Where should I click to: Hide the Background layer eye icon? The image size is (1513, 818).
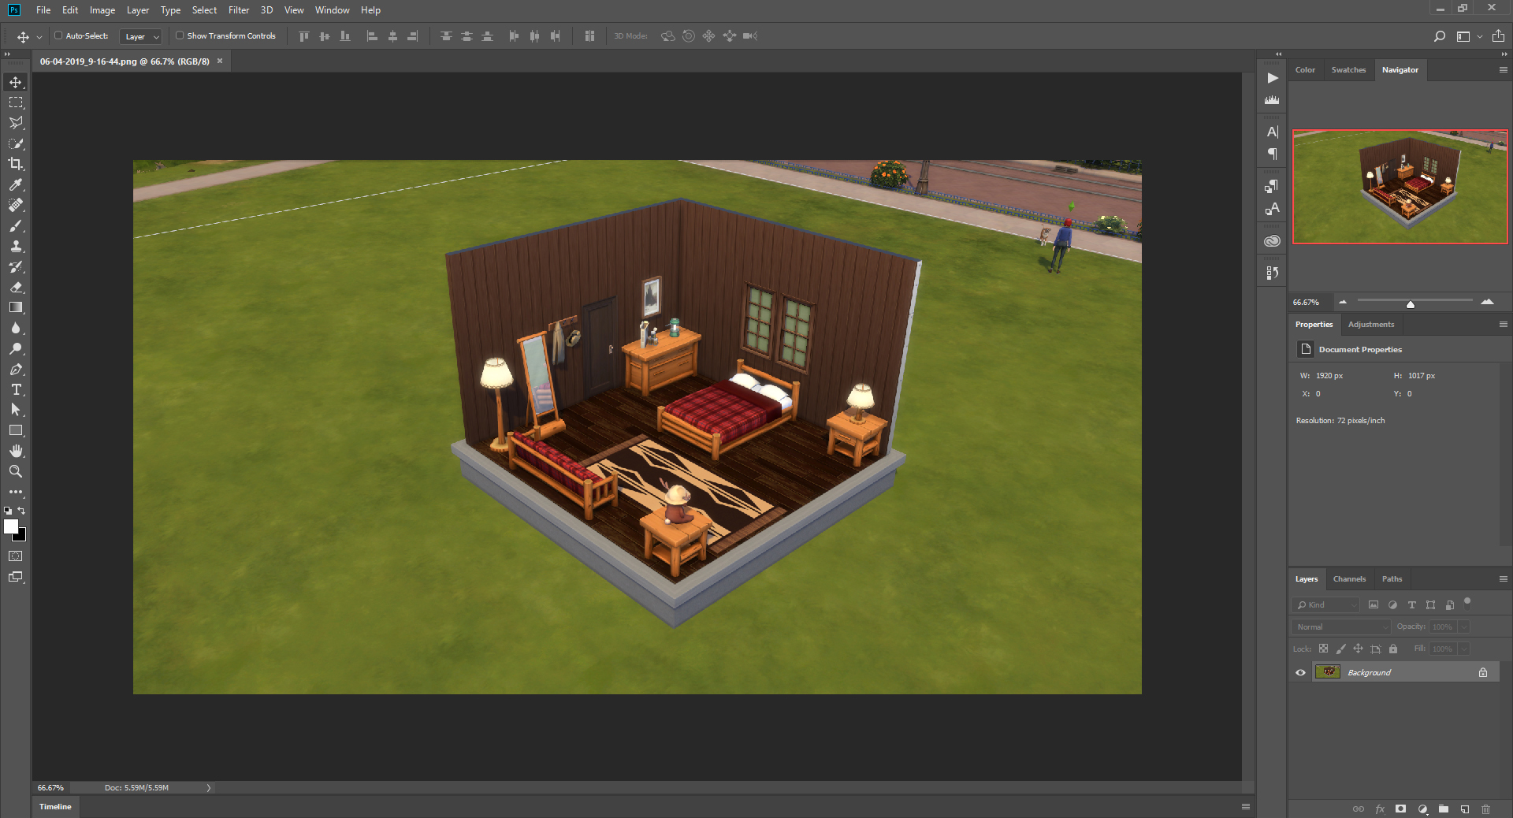point(1300,672)
